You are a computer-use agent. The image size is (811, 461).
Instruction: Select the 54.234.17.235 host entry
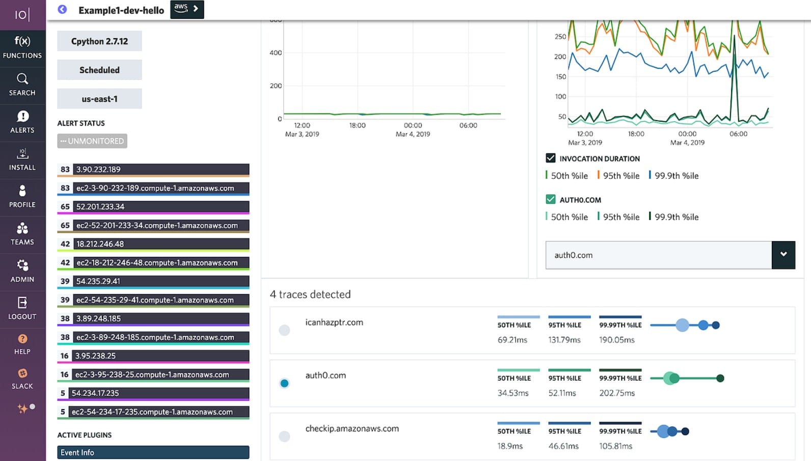click(x=153, y=393)
